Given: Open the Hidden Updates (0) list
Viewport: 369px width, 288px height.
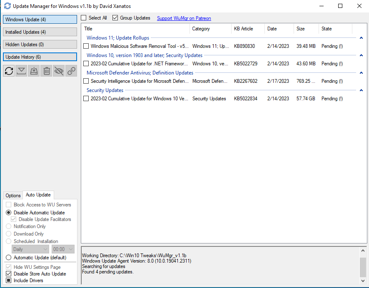Looking at the screenshot, I should [40, 45].
